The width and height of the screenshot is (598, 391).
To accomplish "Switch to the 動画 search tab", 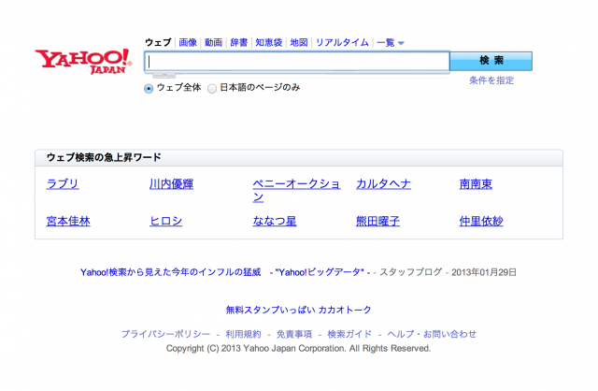I will (x=213, y=42).
